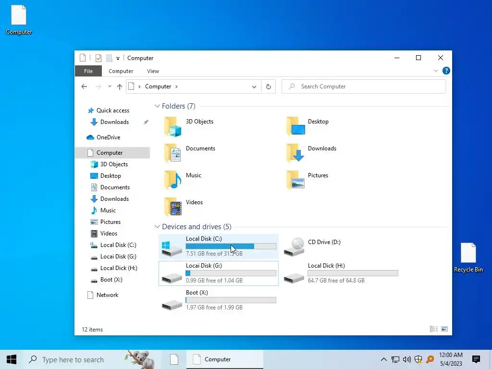492x369 pixels.
Task: Select Boot (X:) in navigation pane
Action: click(x=111, y=280)
